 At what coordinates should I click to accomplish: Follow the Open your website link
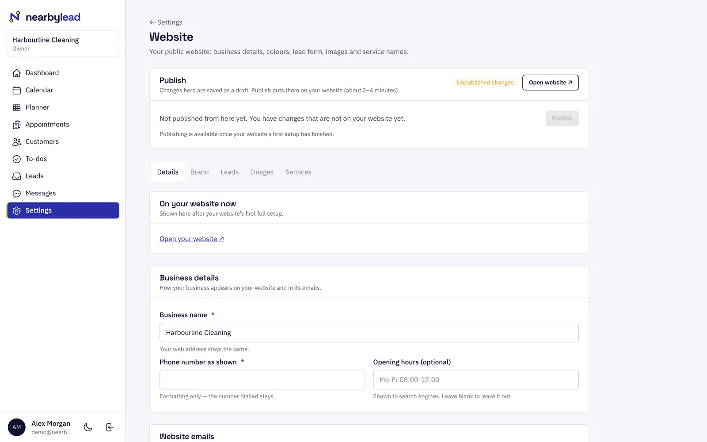(192, 239)
